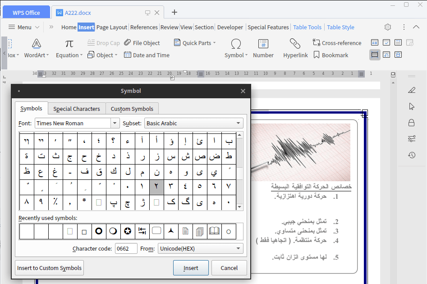Viewport: 427px width, 284px height.
Task: Create a Cross-reference
Action: pyautogui.click(x=337, y=43)
